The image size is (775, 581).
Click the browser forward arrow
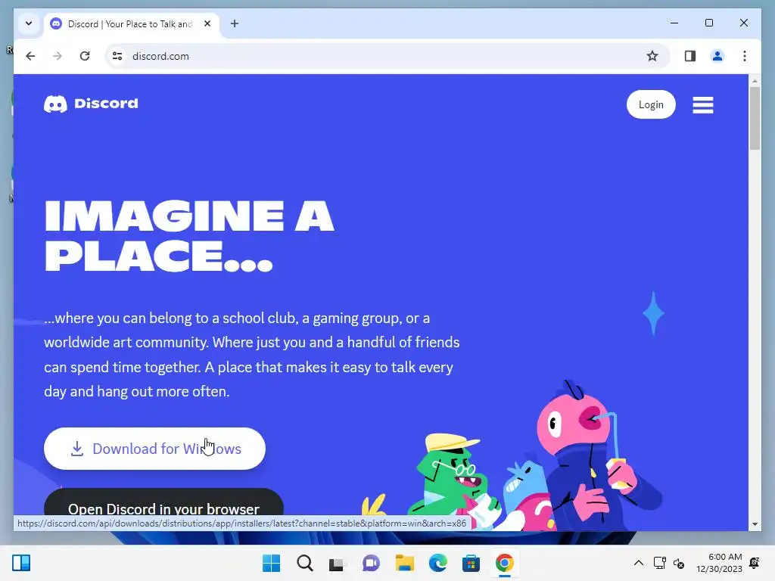pyautogui.click(x=58, y=56)
